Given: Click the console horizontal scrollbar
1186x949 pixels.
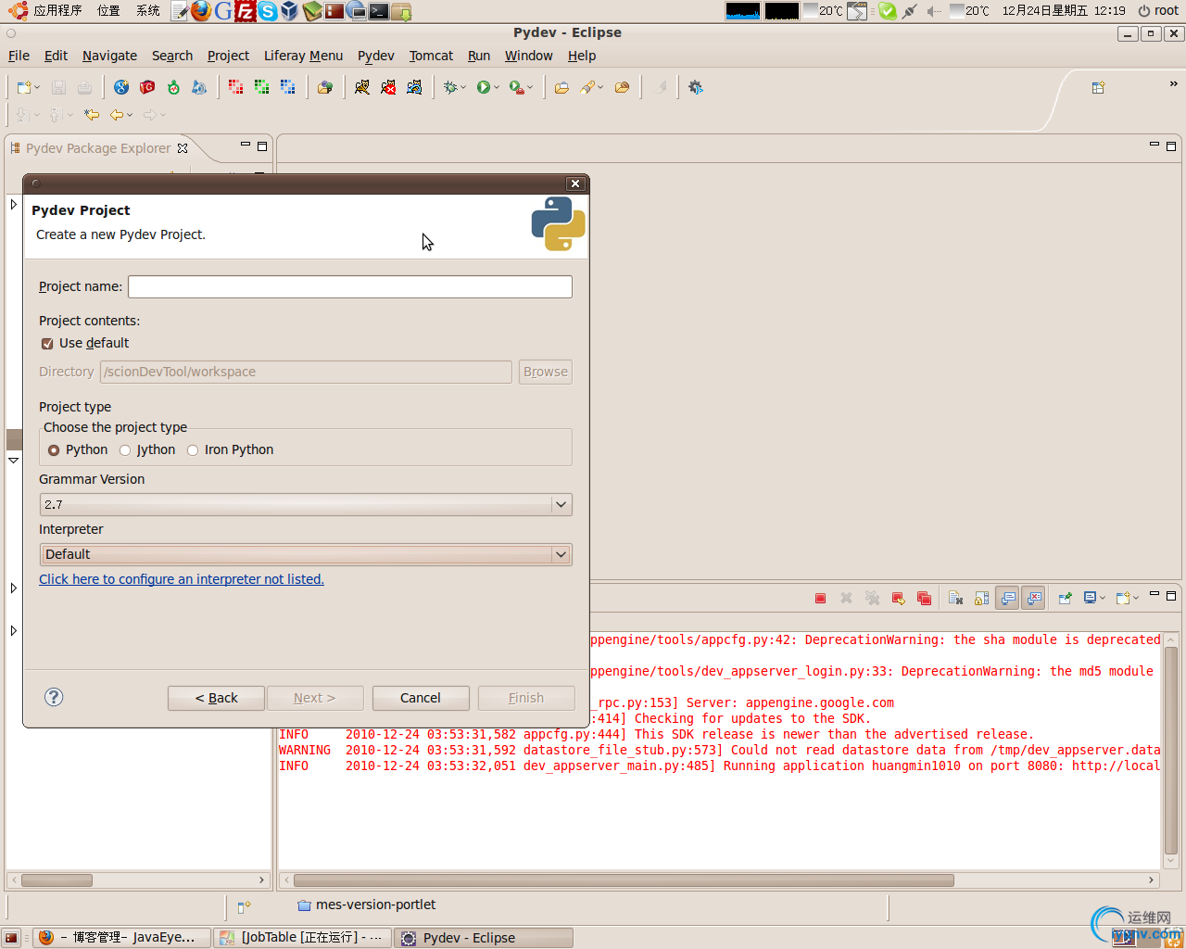Looking at the screenshot, I should pyautogui.click(x=624, y=880).
